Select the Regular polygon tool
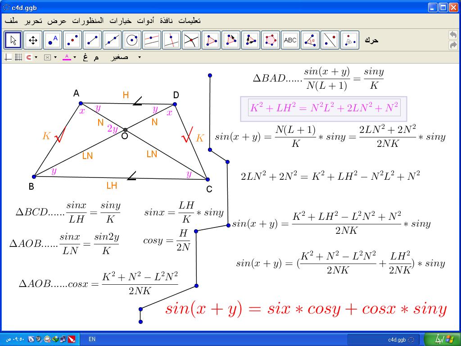The width and height of the screenshot is (461, 346). pos(271,40)
